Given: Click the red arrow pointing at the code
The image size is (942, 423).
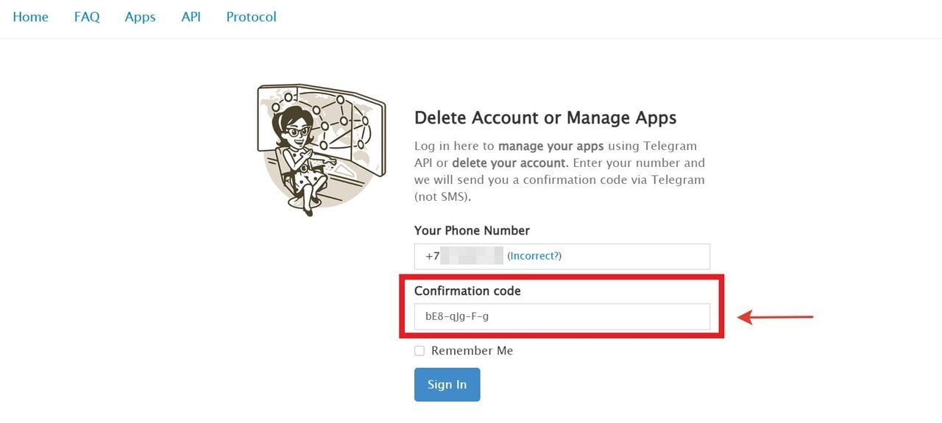Looking at the screenshot, I should (776, 317).
